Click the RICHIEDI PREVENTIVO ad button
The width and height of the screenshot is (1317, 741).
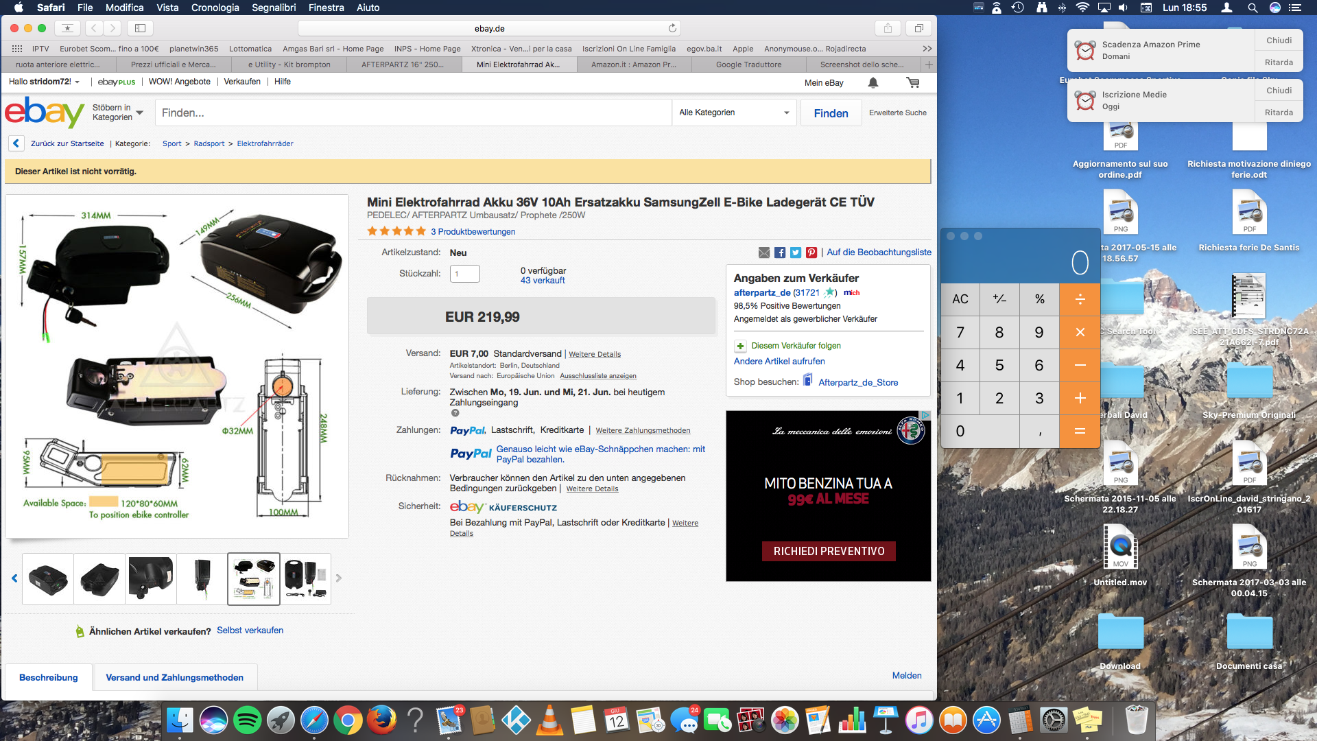point(829,551)
